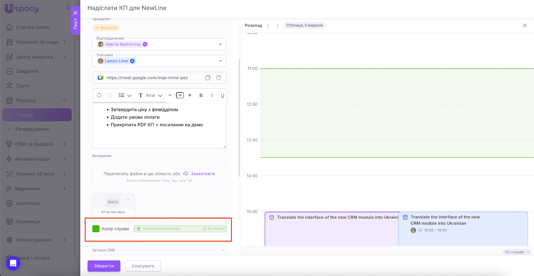Screen dimensions: 534x276
Task: Remove Valeriia Bashkirova from responsible field
Action: tap(145, 44)
